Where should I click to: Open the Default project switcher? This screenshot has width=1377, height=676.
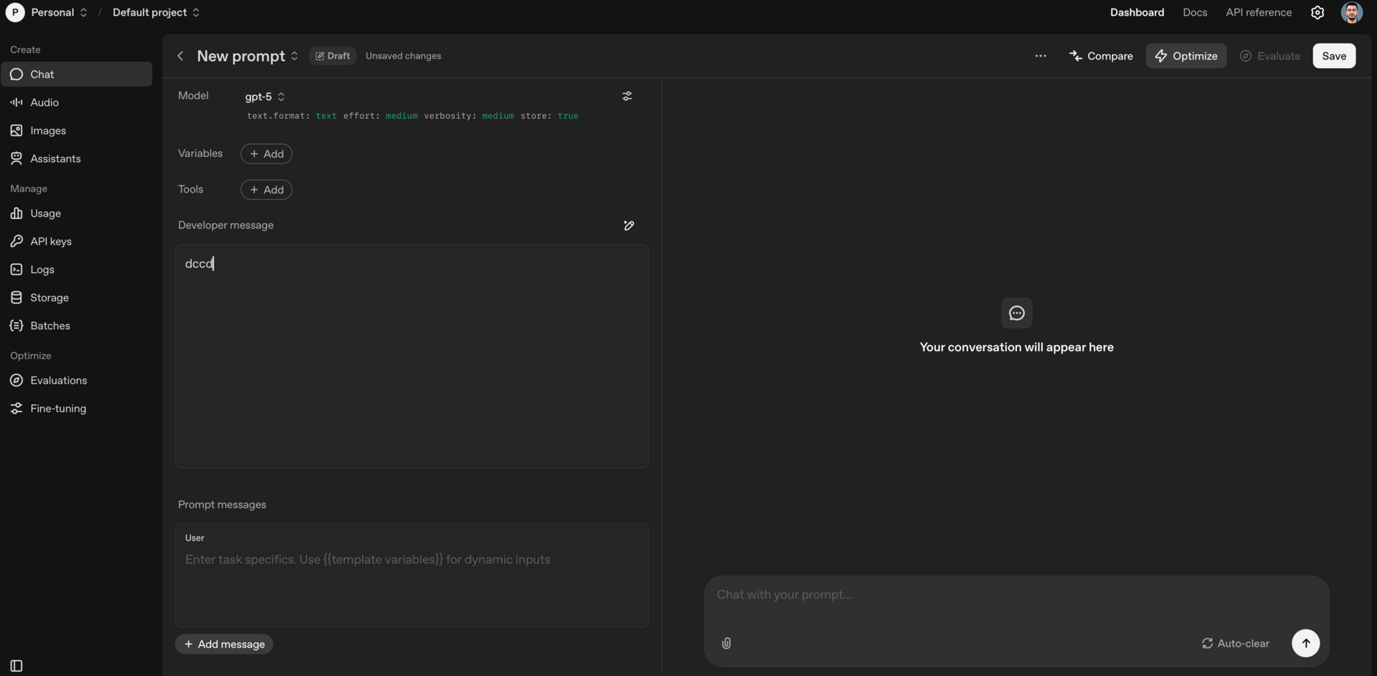pyautogui.click(x=156, y=12)
